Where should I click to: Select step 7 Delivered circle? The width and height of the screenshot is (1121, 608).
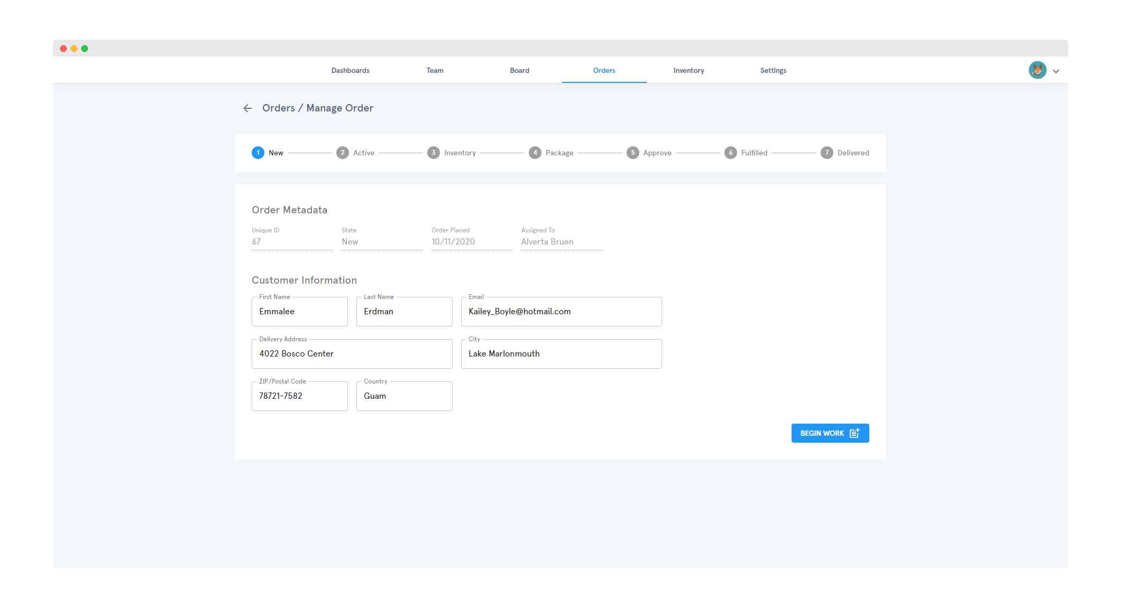(827, 153)
